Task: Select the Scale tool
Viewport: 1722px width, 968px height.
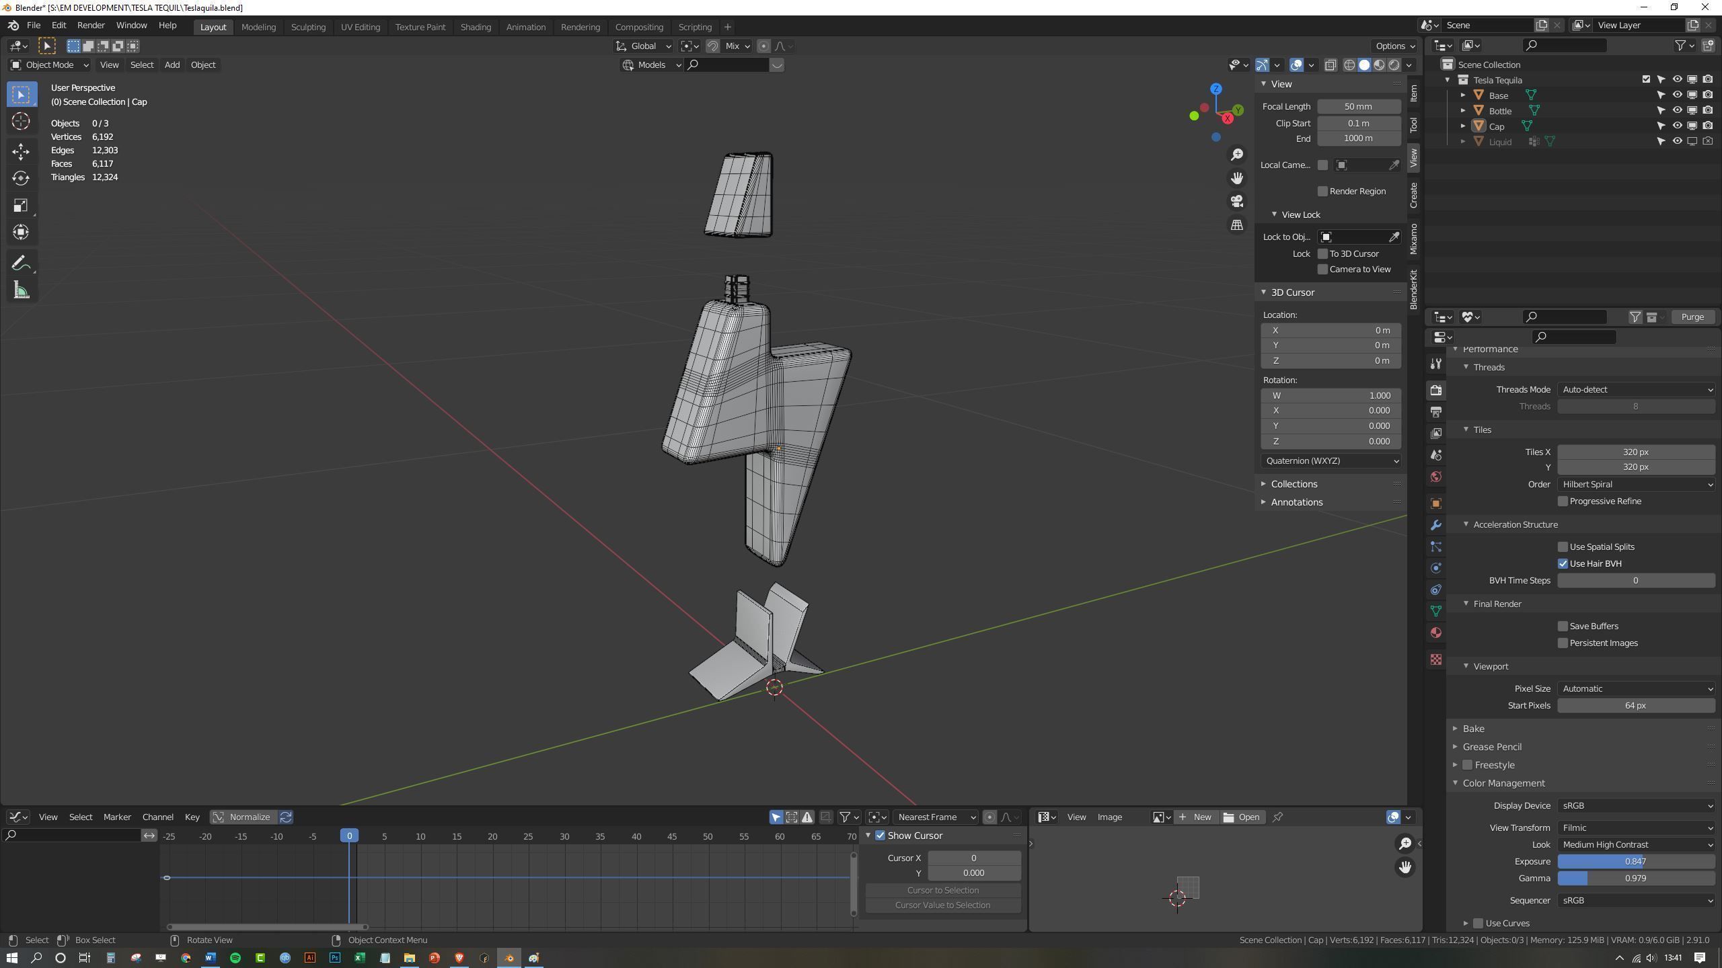Action: (x=20, y=206)
